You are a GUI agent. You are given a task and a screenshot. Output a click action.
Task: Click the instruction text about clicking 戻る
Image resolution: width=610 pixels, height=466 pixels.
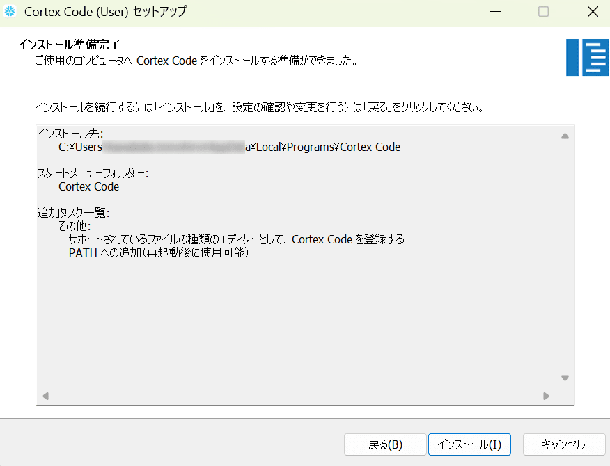pos(260,107)
